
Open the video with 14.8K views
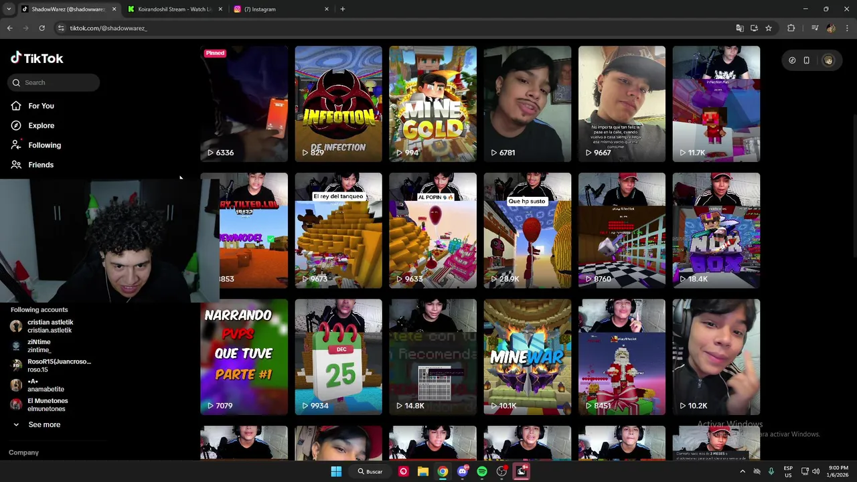(x=433, y=357)
